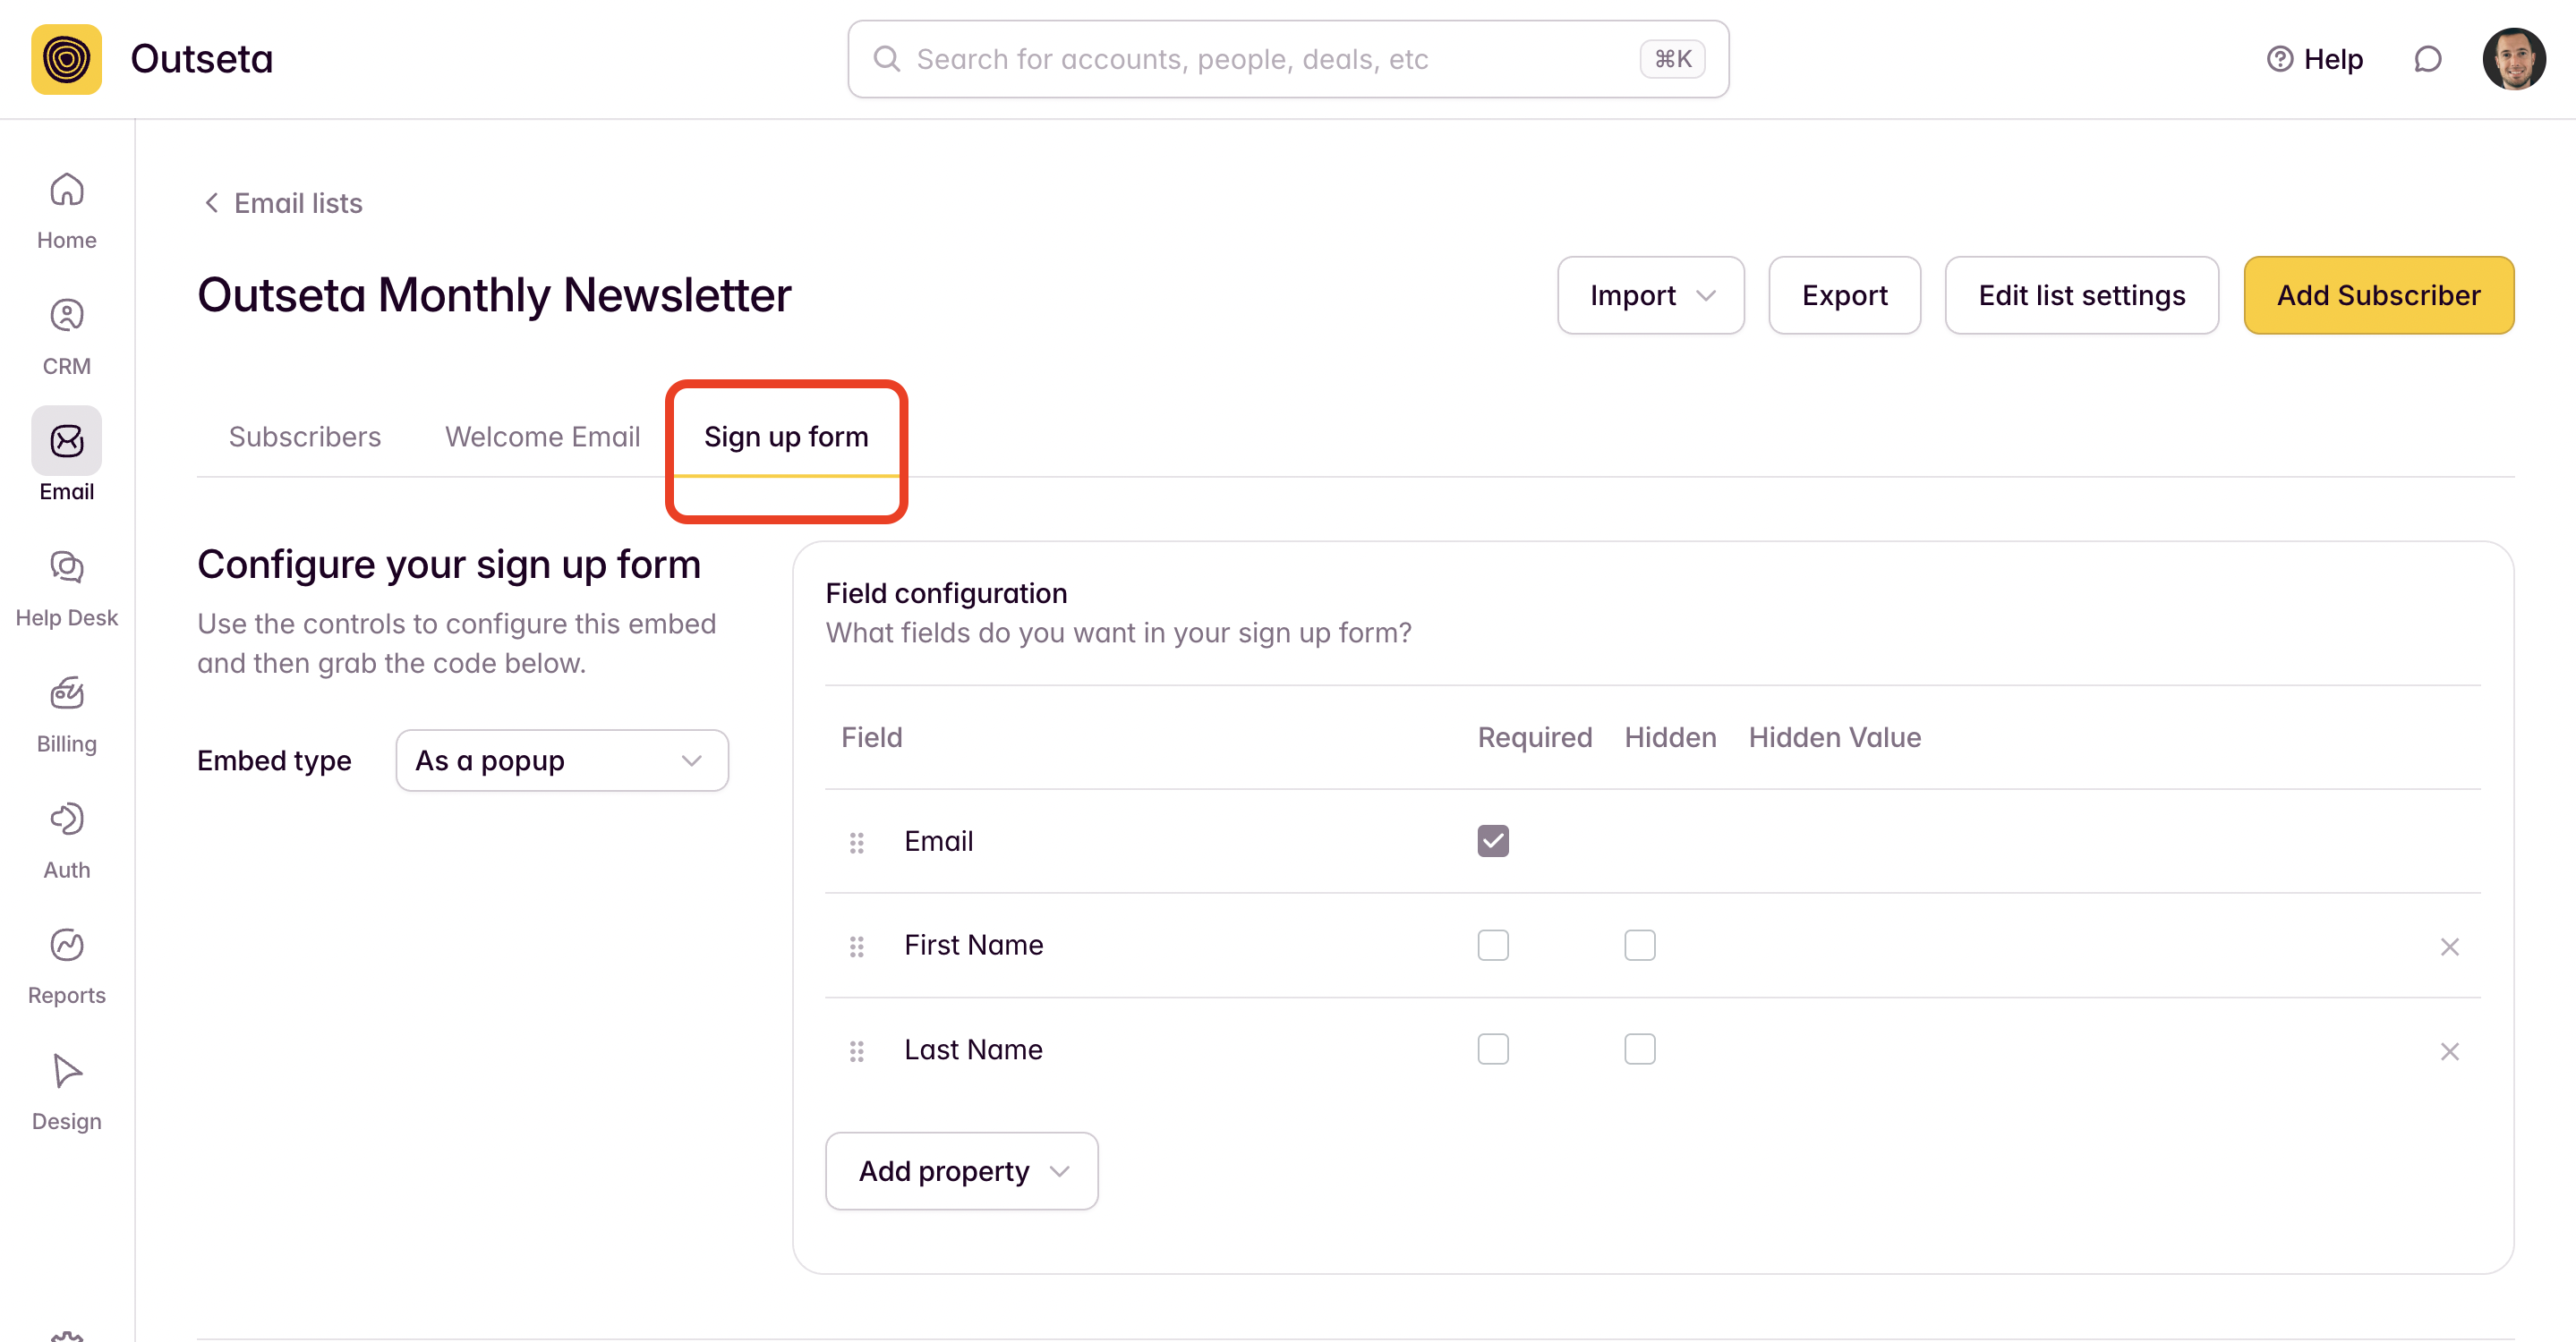The height and width of the screenshot is (1342, 2576).
Task: Expand the Import dropdown menu
Action: (1650, 296)
